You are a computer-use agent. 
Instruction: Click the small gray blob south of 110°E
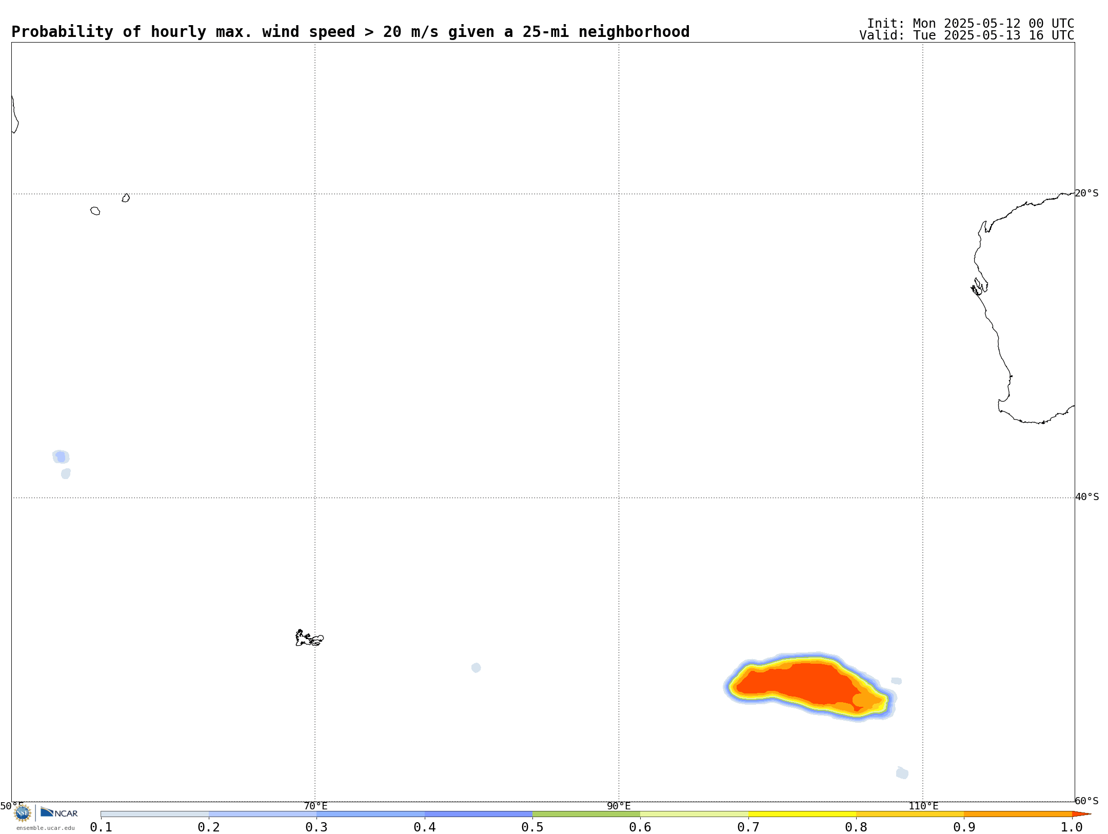[902, 773]
